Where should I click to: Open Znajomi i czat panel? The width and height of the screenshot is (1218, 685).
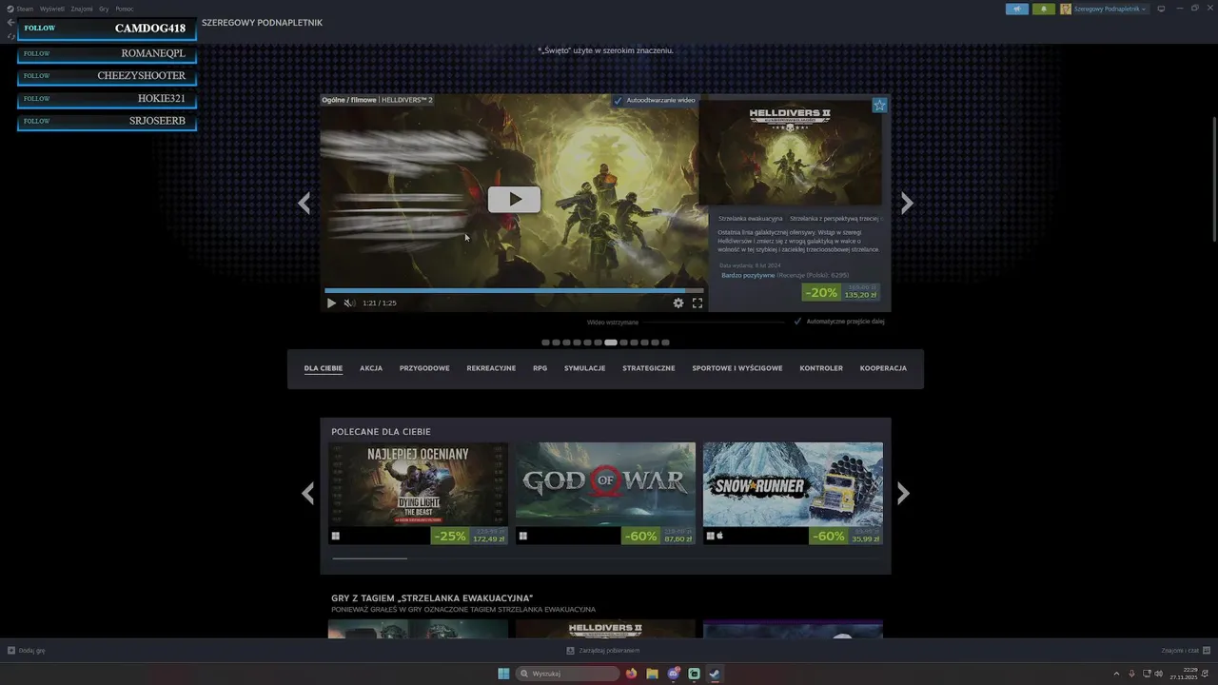click(1185, 651)
